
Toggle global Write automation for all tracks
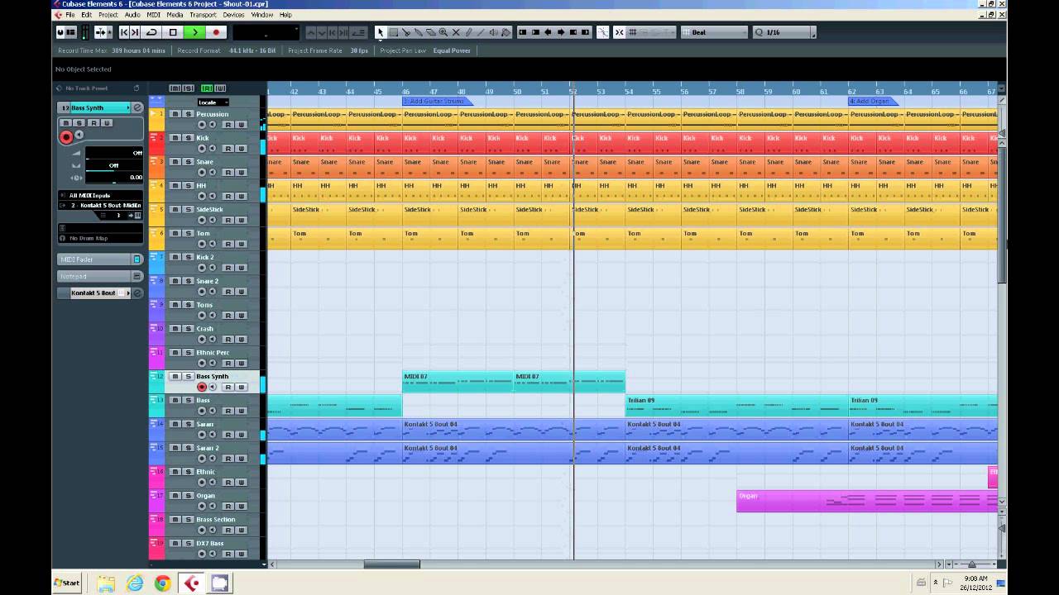coord(220,88)
